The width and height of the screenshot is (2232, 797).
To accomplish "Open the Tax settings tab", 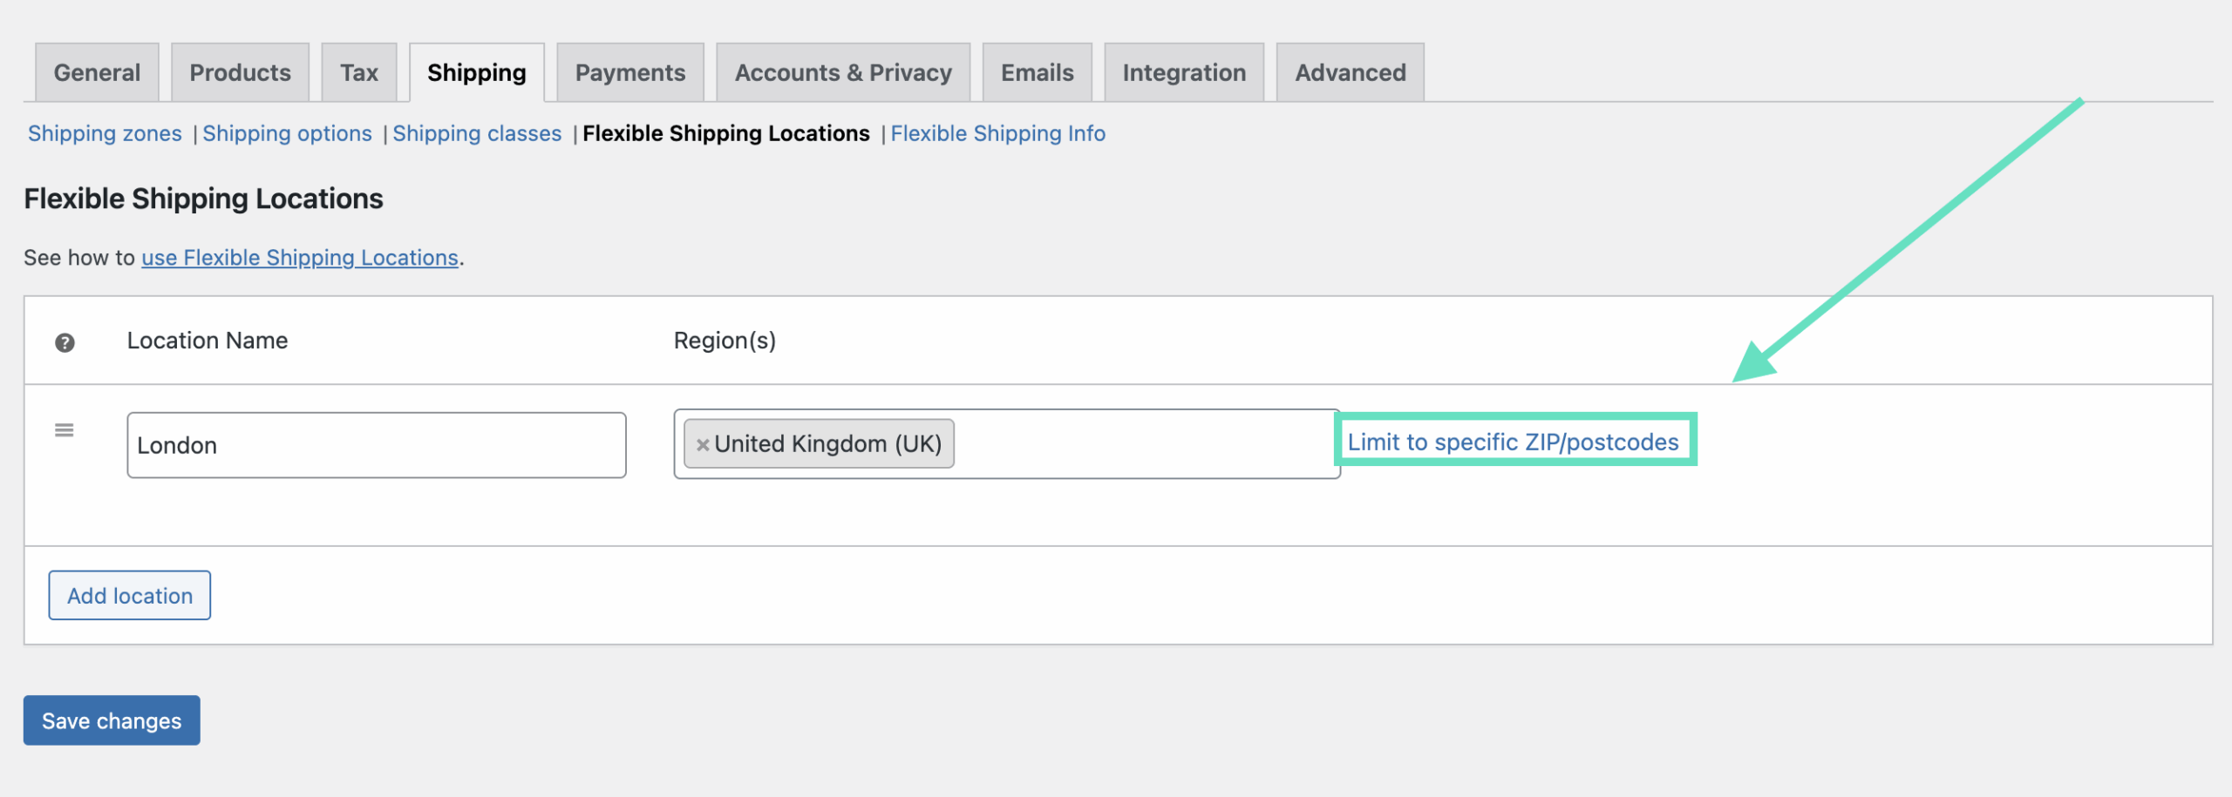I will (x=358, y=72).
